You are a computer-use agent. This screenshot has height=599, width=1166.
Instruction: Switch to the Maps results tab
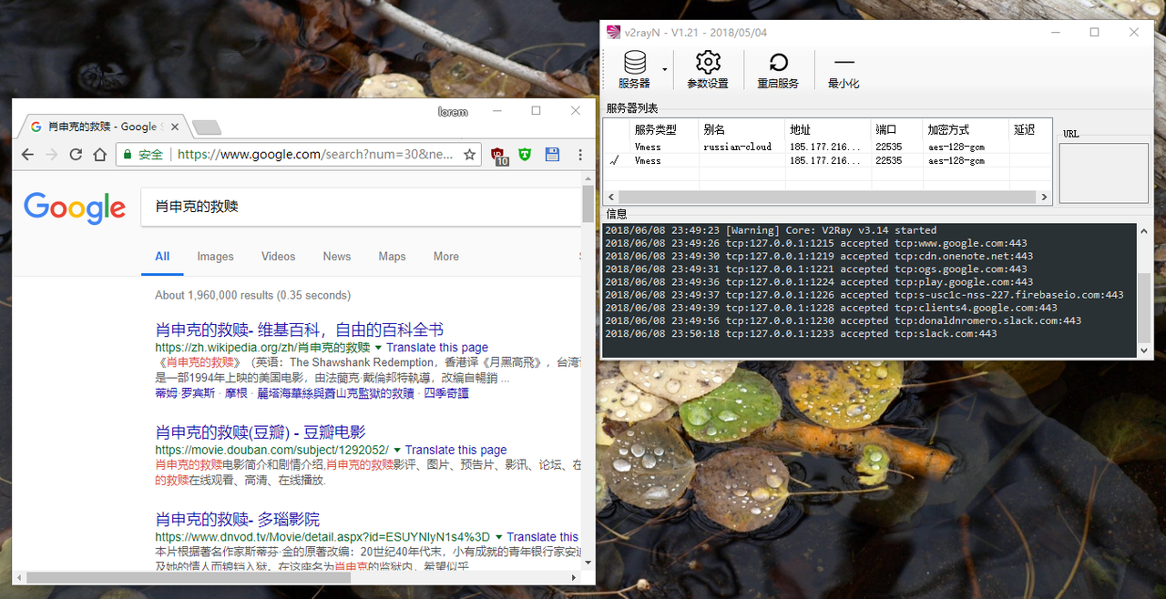[392, 257]
